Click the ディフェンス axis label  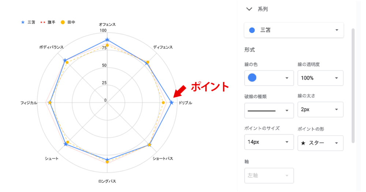pyautogui.click(x=163, y=47)
